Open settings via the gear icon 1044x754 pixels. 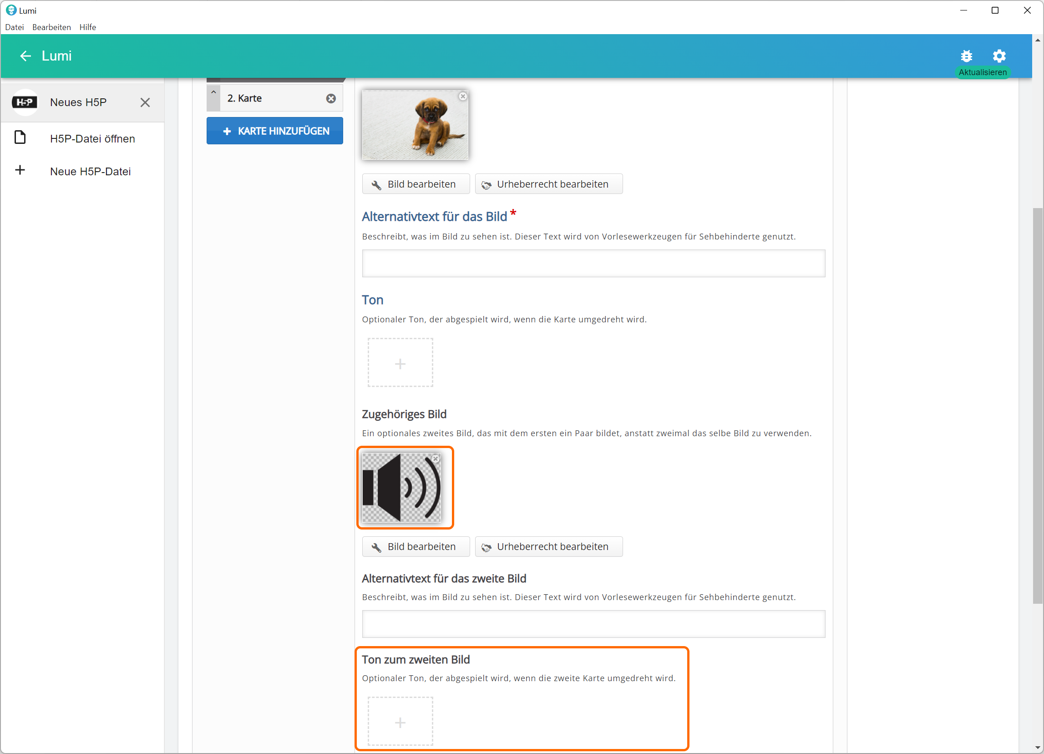pyautogui.click(x=999, y=56)
